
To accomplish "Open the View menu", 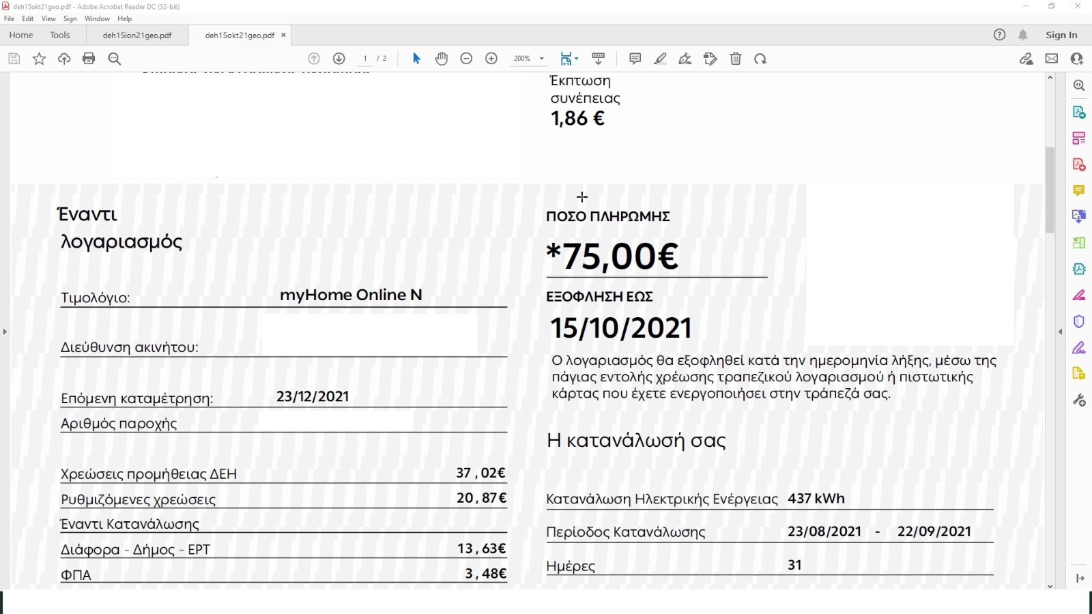I will 48,18.
